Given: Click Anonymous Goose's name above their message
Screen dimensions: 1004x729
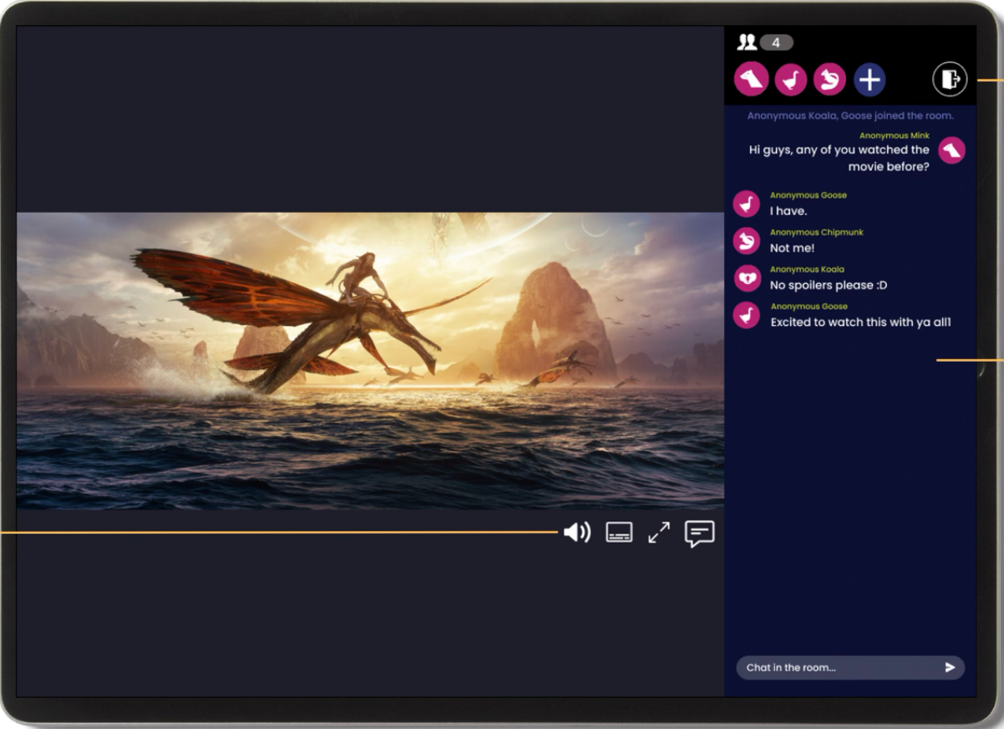Looking at the screenshot, I should pyautogui.click(x=808, y=195).
